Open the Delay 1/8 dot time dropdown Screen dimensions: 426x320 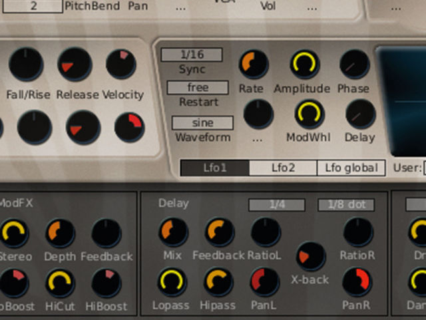346,204
